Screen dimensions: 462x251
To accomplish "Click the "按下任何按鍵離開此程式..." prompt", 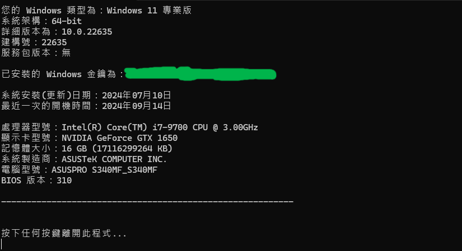I will pyautogui.click(x=64, y=233).
